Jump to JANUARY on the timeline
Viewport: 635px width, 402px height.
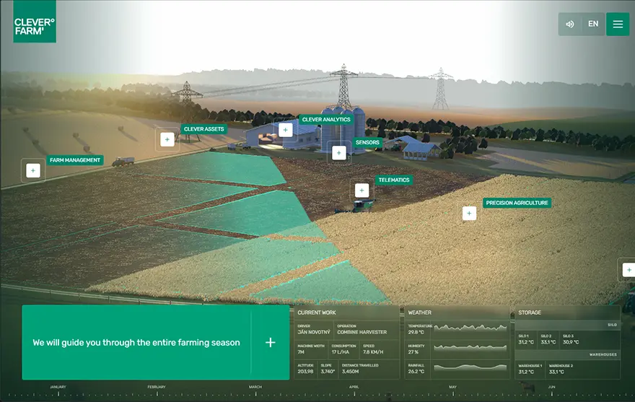click(58, 387)
